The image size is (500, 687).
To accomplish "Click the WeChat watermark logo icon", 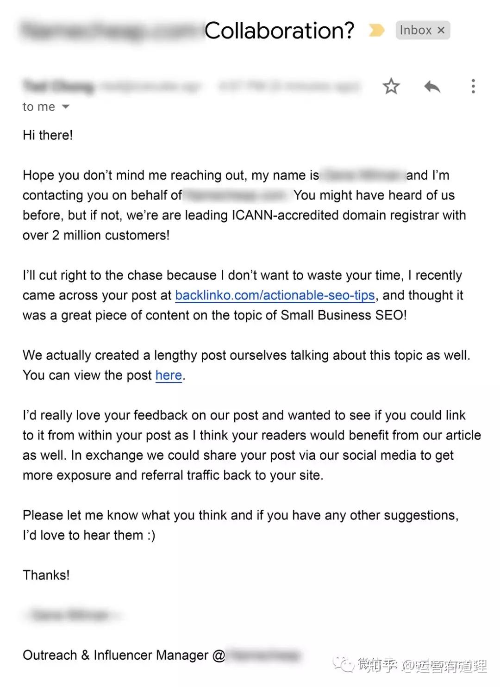I will [x=344, y=666].
